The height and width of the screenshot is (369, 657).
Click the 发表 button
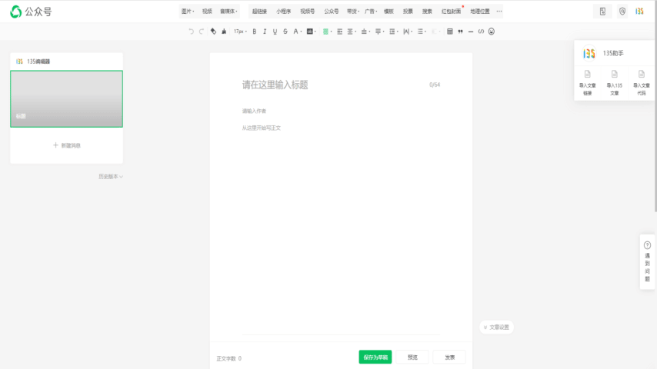(x=449, y=357)
